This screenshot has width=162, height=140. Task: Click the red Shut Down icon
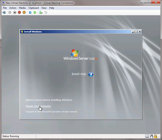click(x=19, y=13)
